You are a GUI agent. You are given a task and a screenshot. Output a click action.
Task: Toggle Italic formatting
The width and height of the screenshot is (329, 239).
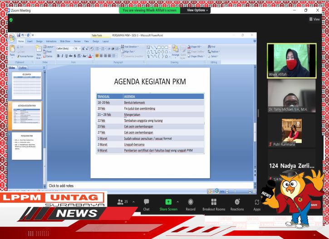coord(62,56)
